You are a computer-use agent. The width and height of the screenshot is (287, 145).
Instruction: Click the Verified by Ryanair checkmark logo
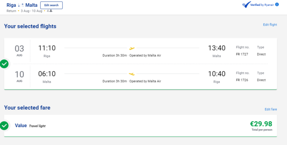[247, 5]
